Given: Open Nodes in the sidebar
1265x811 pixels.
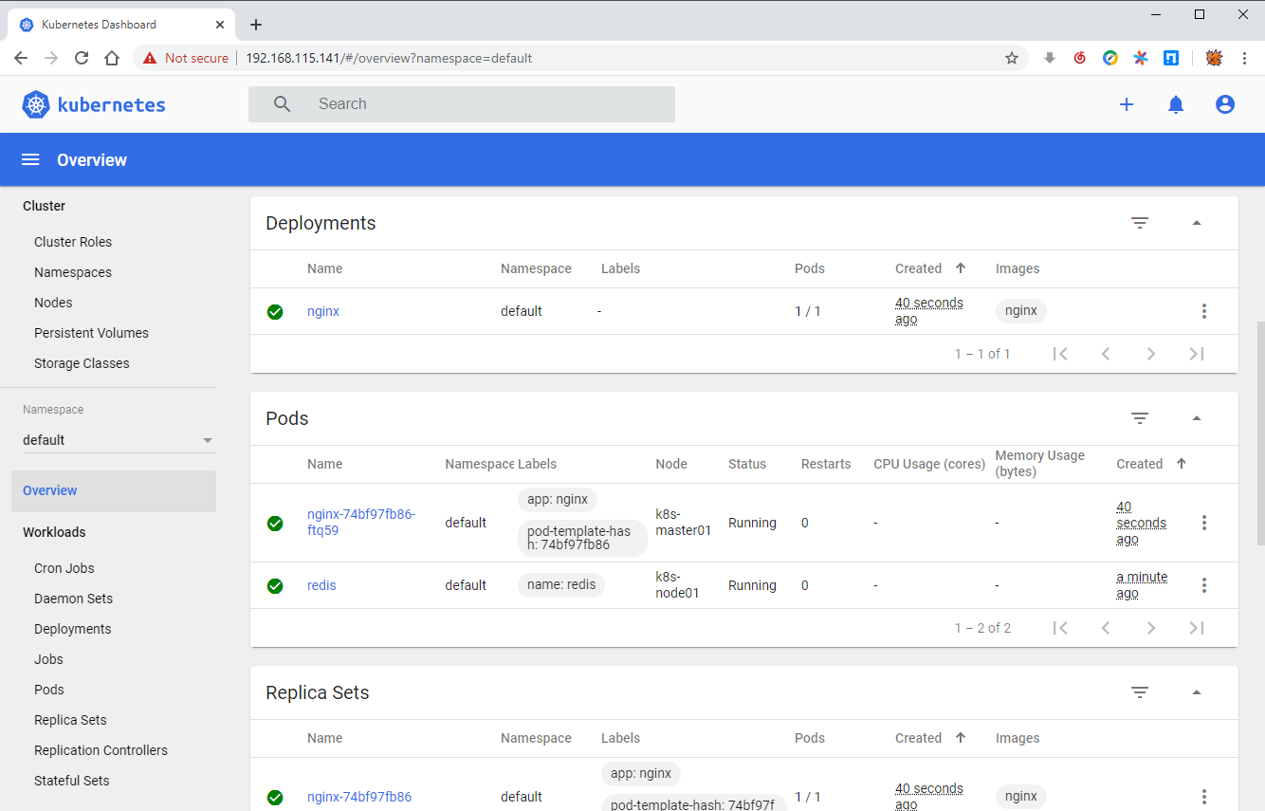Looking at the screenshot, I should [53, 303].
